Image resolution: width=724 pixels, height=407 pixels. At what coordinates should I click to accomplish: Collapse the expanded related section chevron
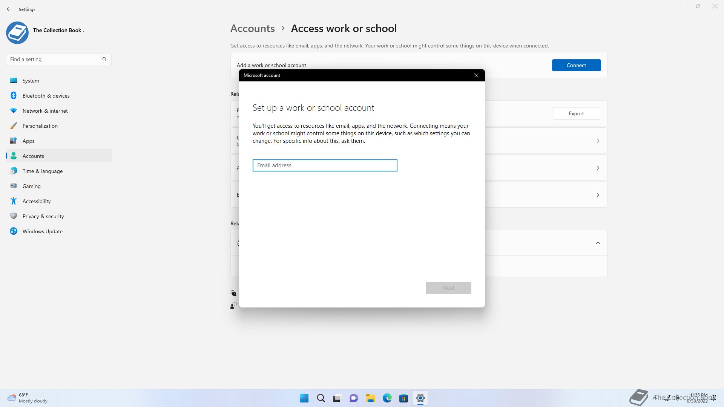point(598,243)
